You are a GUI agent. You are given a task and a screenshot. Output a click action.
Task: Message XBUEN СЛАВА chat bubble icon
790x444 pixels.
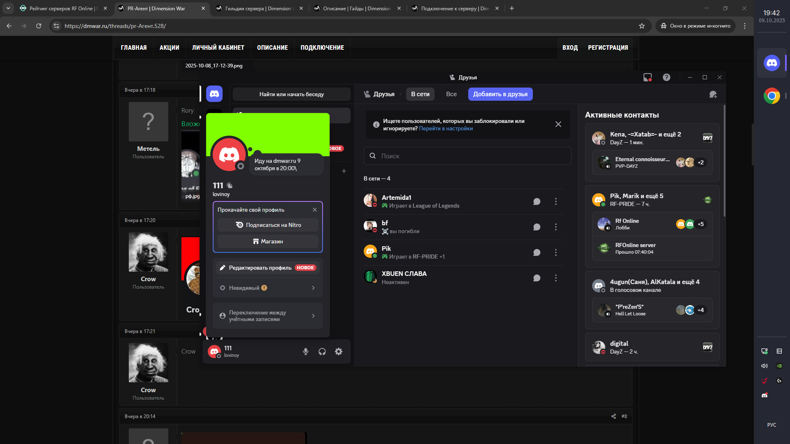click(537, 278)
